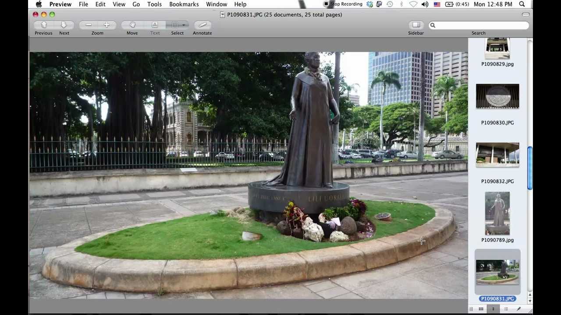This screenshot has height=315, width=561.
Task: Open the Apple menu
Action: pos(39,4)
